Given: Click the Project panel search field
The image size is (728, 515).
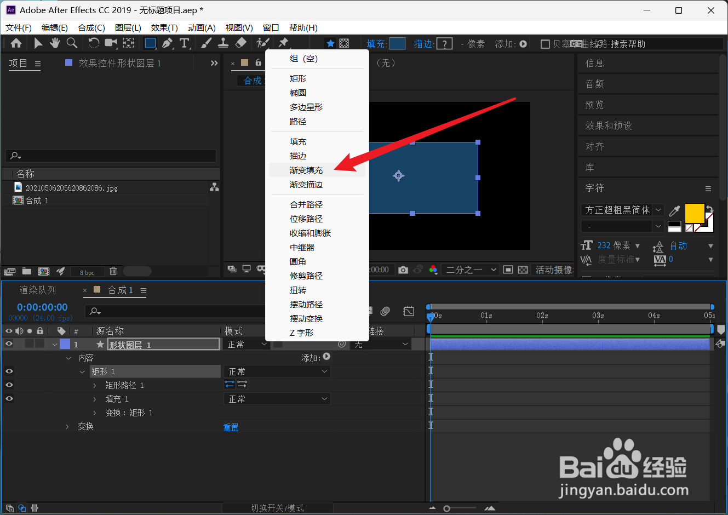Looking at the screenshot, I should point(111,156).
